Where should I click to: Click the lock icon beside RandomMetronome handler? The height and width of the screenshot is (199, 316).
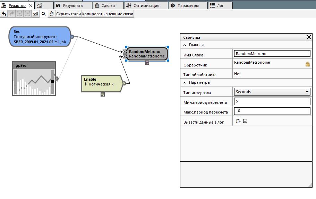coord(307,64)
